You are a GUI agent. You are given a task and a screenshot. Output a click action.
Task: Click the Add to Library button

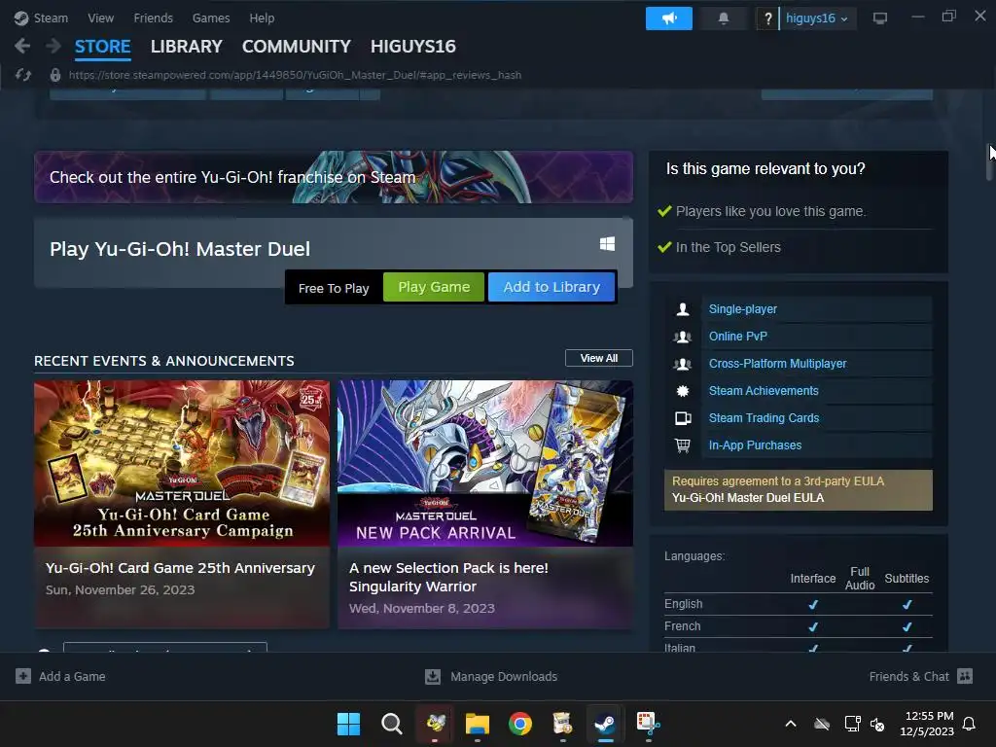[551, 287]
